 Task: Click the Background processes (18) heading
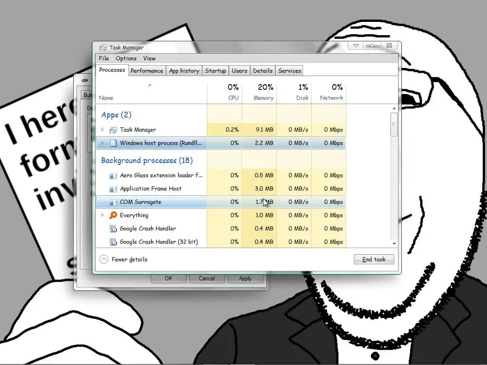click(x=147, y=161)
